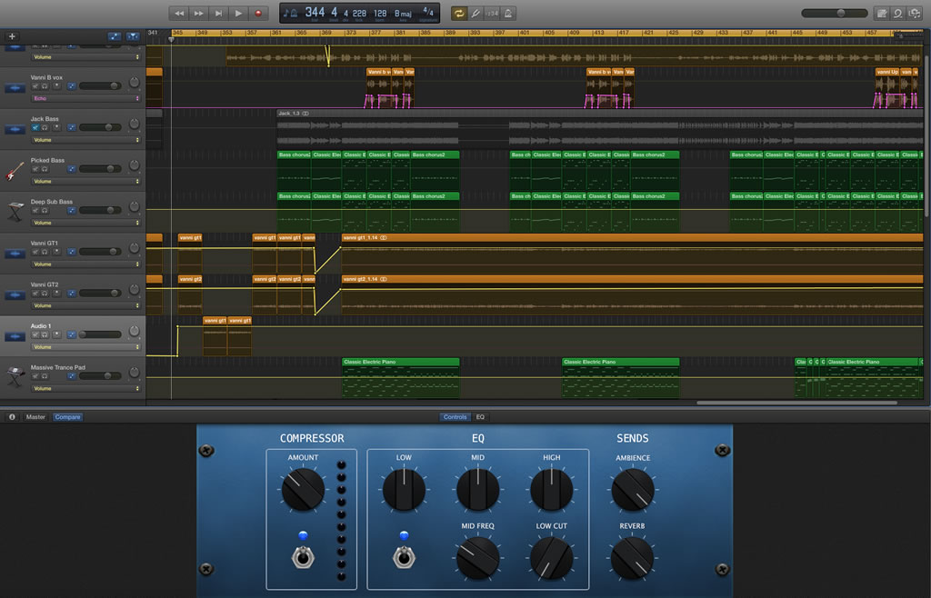Open Volume automation dropdown on Jack Bass
This screenshot has width=931, height=598.
(x=85, y=140)
